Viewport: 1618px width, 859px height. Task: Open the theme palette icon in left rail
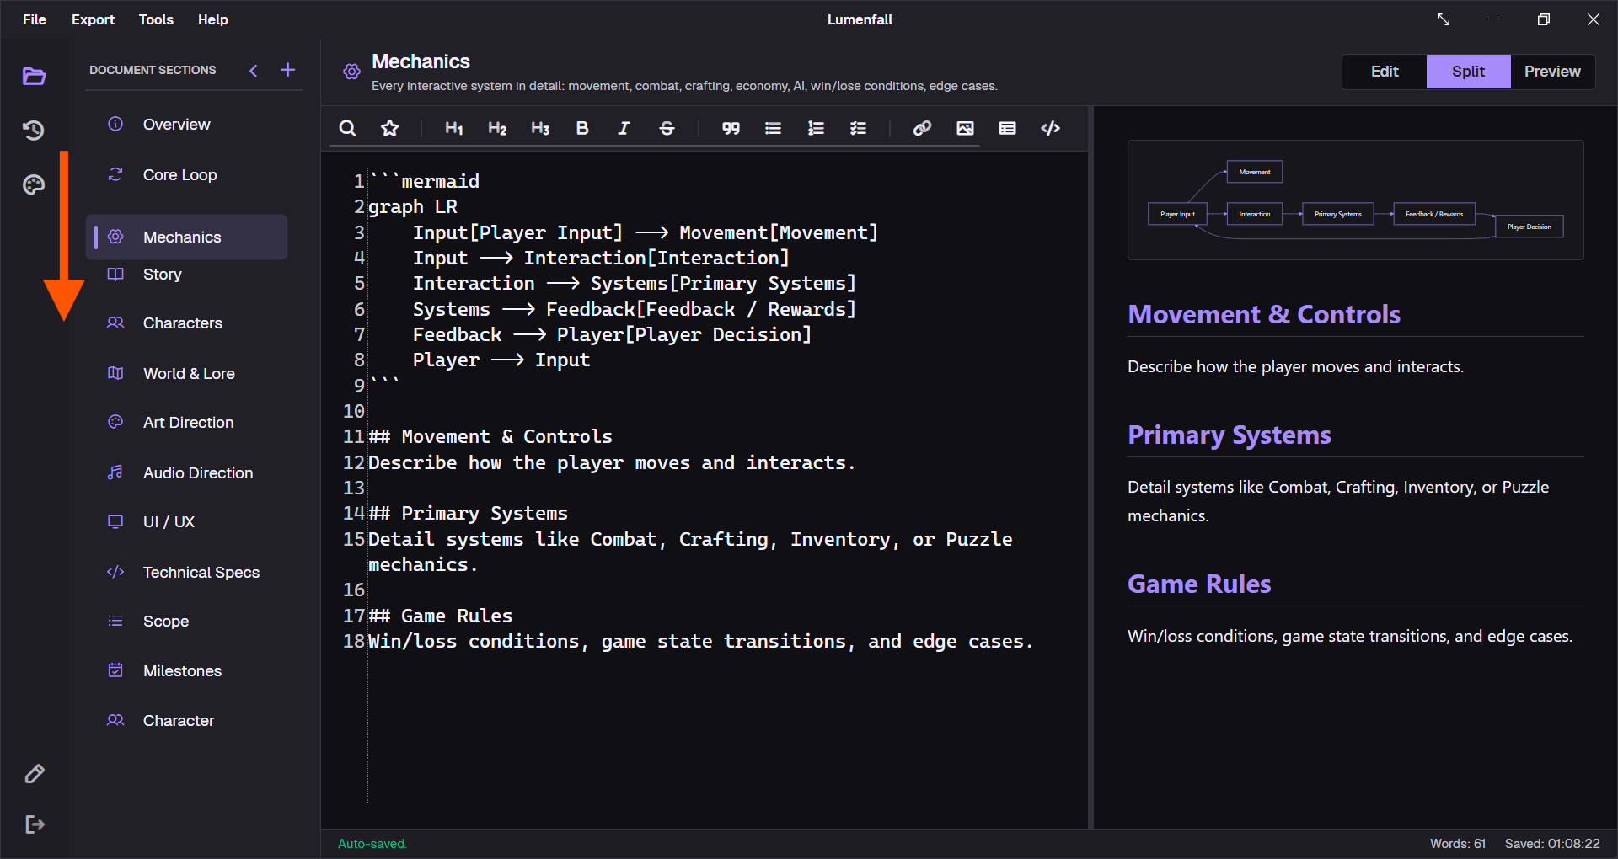pyautogui.click(x=34, y=184)
